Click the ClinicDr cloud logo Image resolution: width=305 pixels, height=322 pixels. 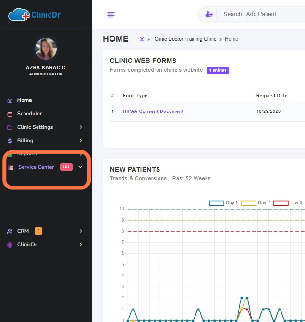tap(34, 14)
